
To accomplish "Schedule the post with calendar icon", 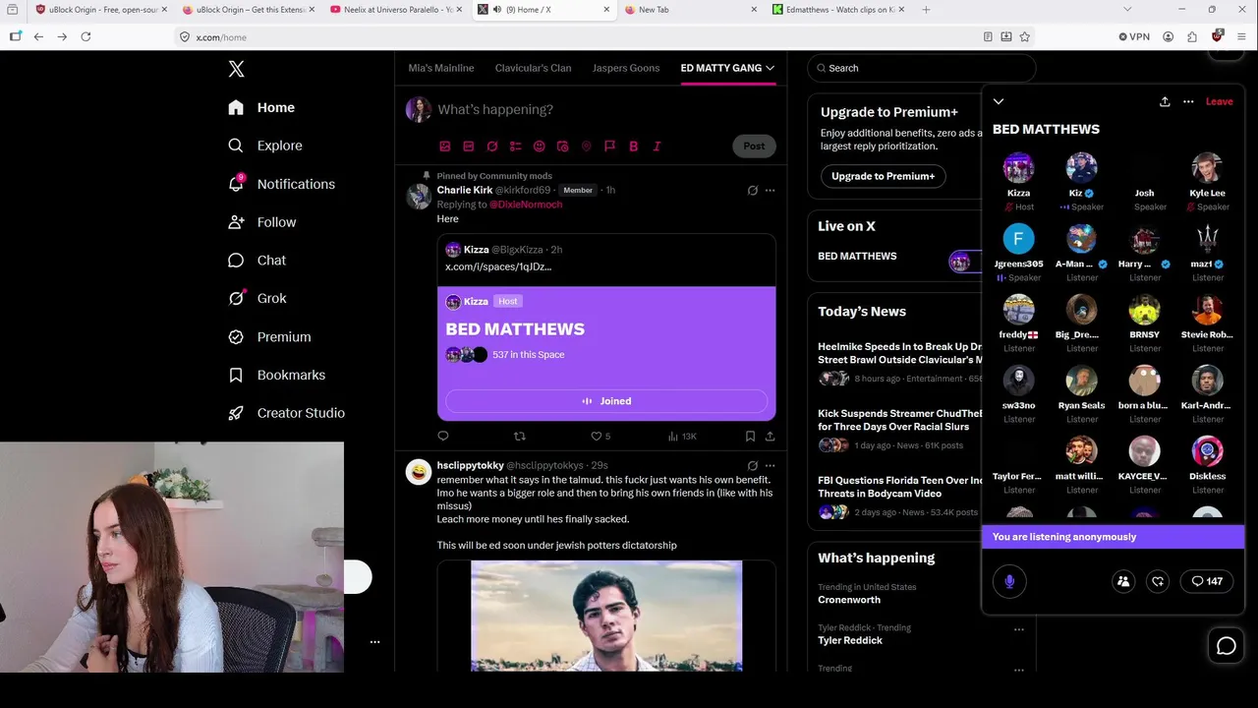I will (562, 147).
